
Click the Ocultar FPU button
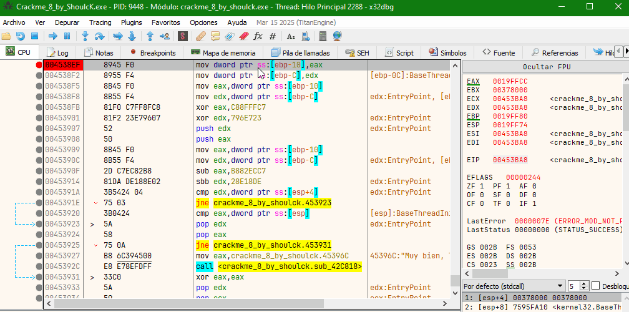click(x=547, y=67)
